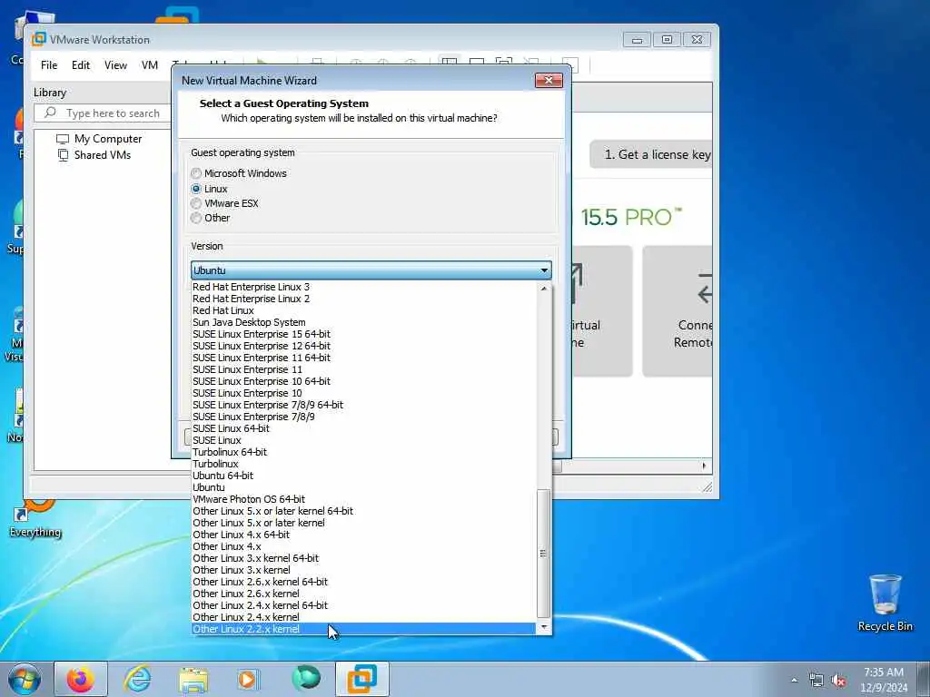
Task: Select Other Linux 2.2.x kernel
Action: tap(363, 630)
